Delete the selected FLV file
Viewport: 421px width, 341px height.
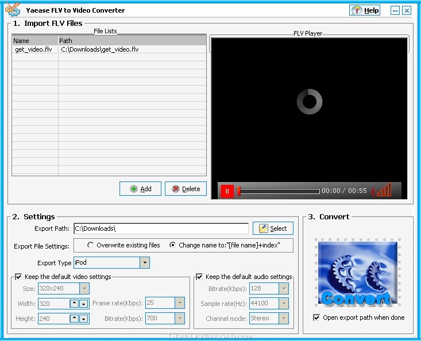186,189
